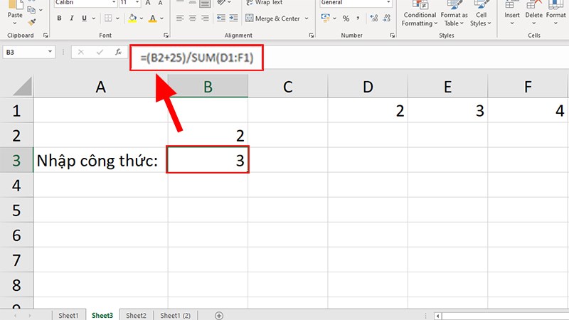The height and width of the screenshot is (320, 569).
Task: Switch to the Sheet1 tab
Action: (68, 315)
